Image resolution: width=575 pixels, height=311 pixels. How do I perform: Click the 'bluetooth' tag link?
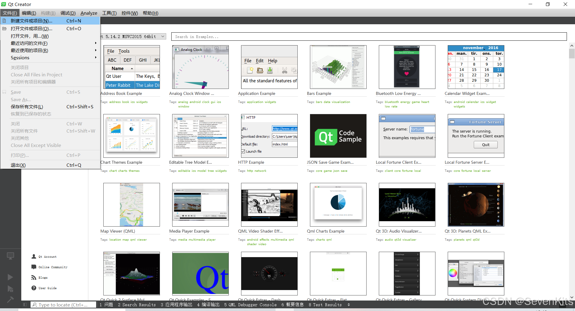pyautogui.click(x=392, y=102)
